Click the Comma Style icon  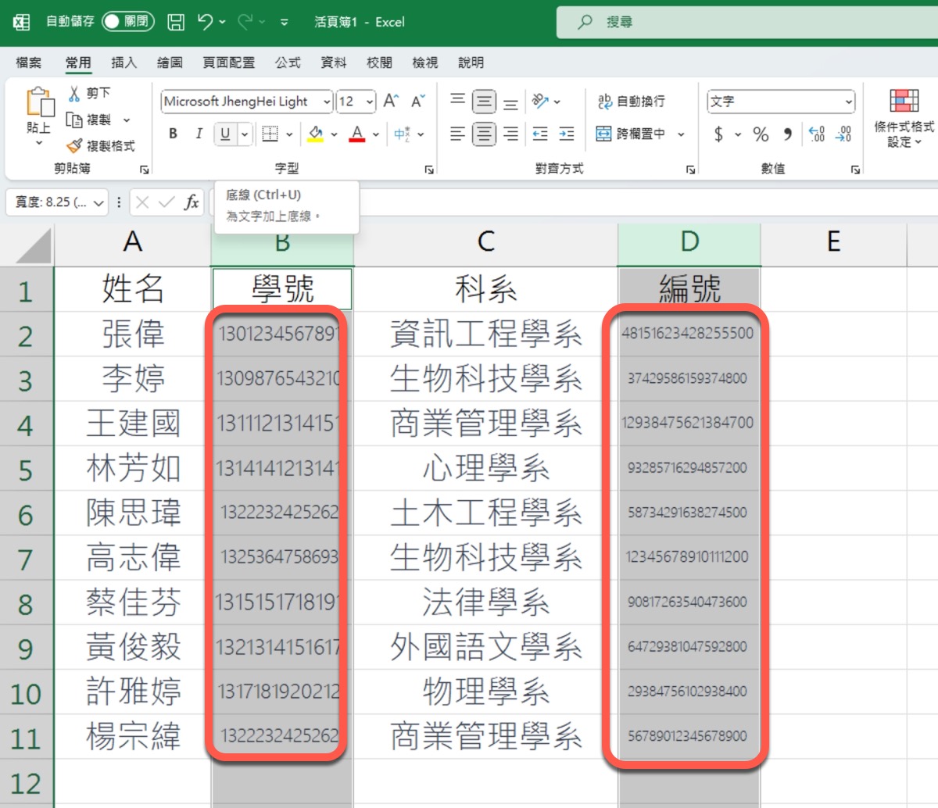tap(788, 134)
